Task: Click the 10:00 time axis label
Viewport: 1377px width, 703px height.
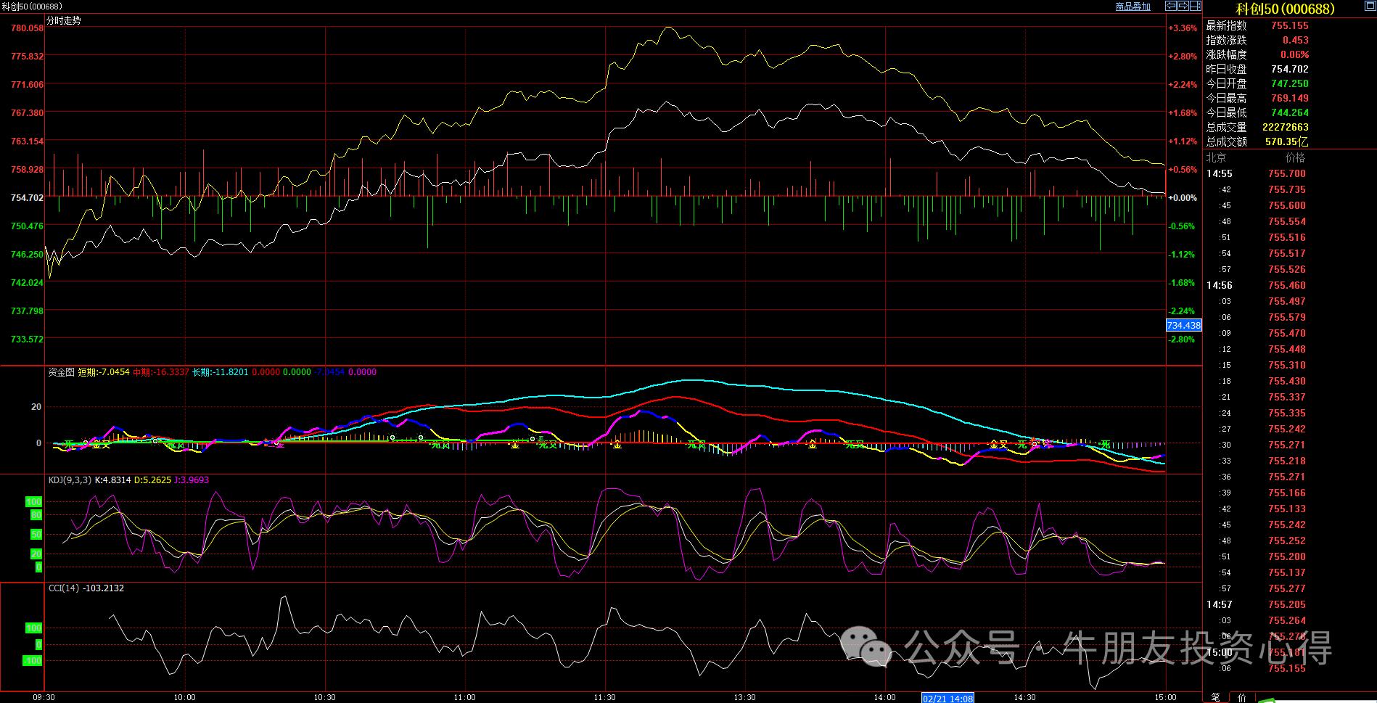Action: (185, 697)
